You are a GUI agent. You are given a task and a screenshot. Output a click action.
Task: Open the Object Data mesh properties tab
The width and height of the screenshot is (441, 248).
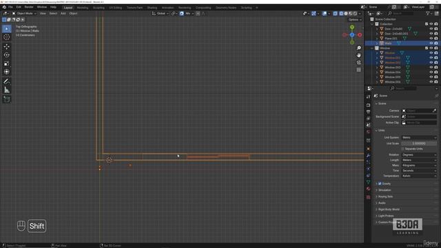[x=369, y=182]
